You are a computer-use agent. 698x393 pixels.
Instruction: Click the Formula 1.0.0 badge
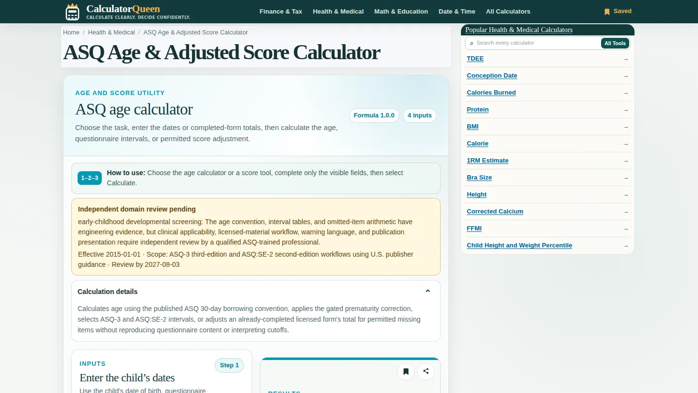pyautogui.click(x=374, y=115)
